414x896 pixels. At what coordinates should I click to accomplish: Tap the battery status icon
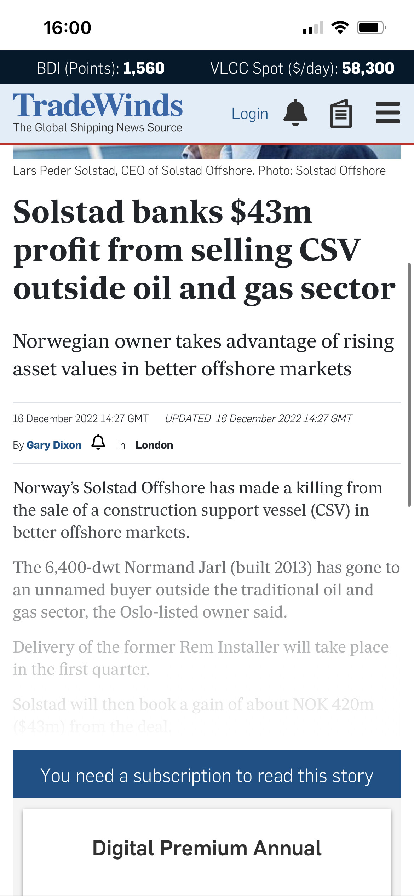tap(371, 27)
